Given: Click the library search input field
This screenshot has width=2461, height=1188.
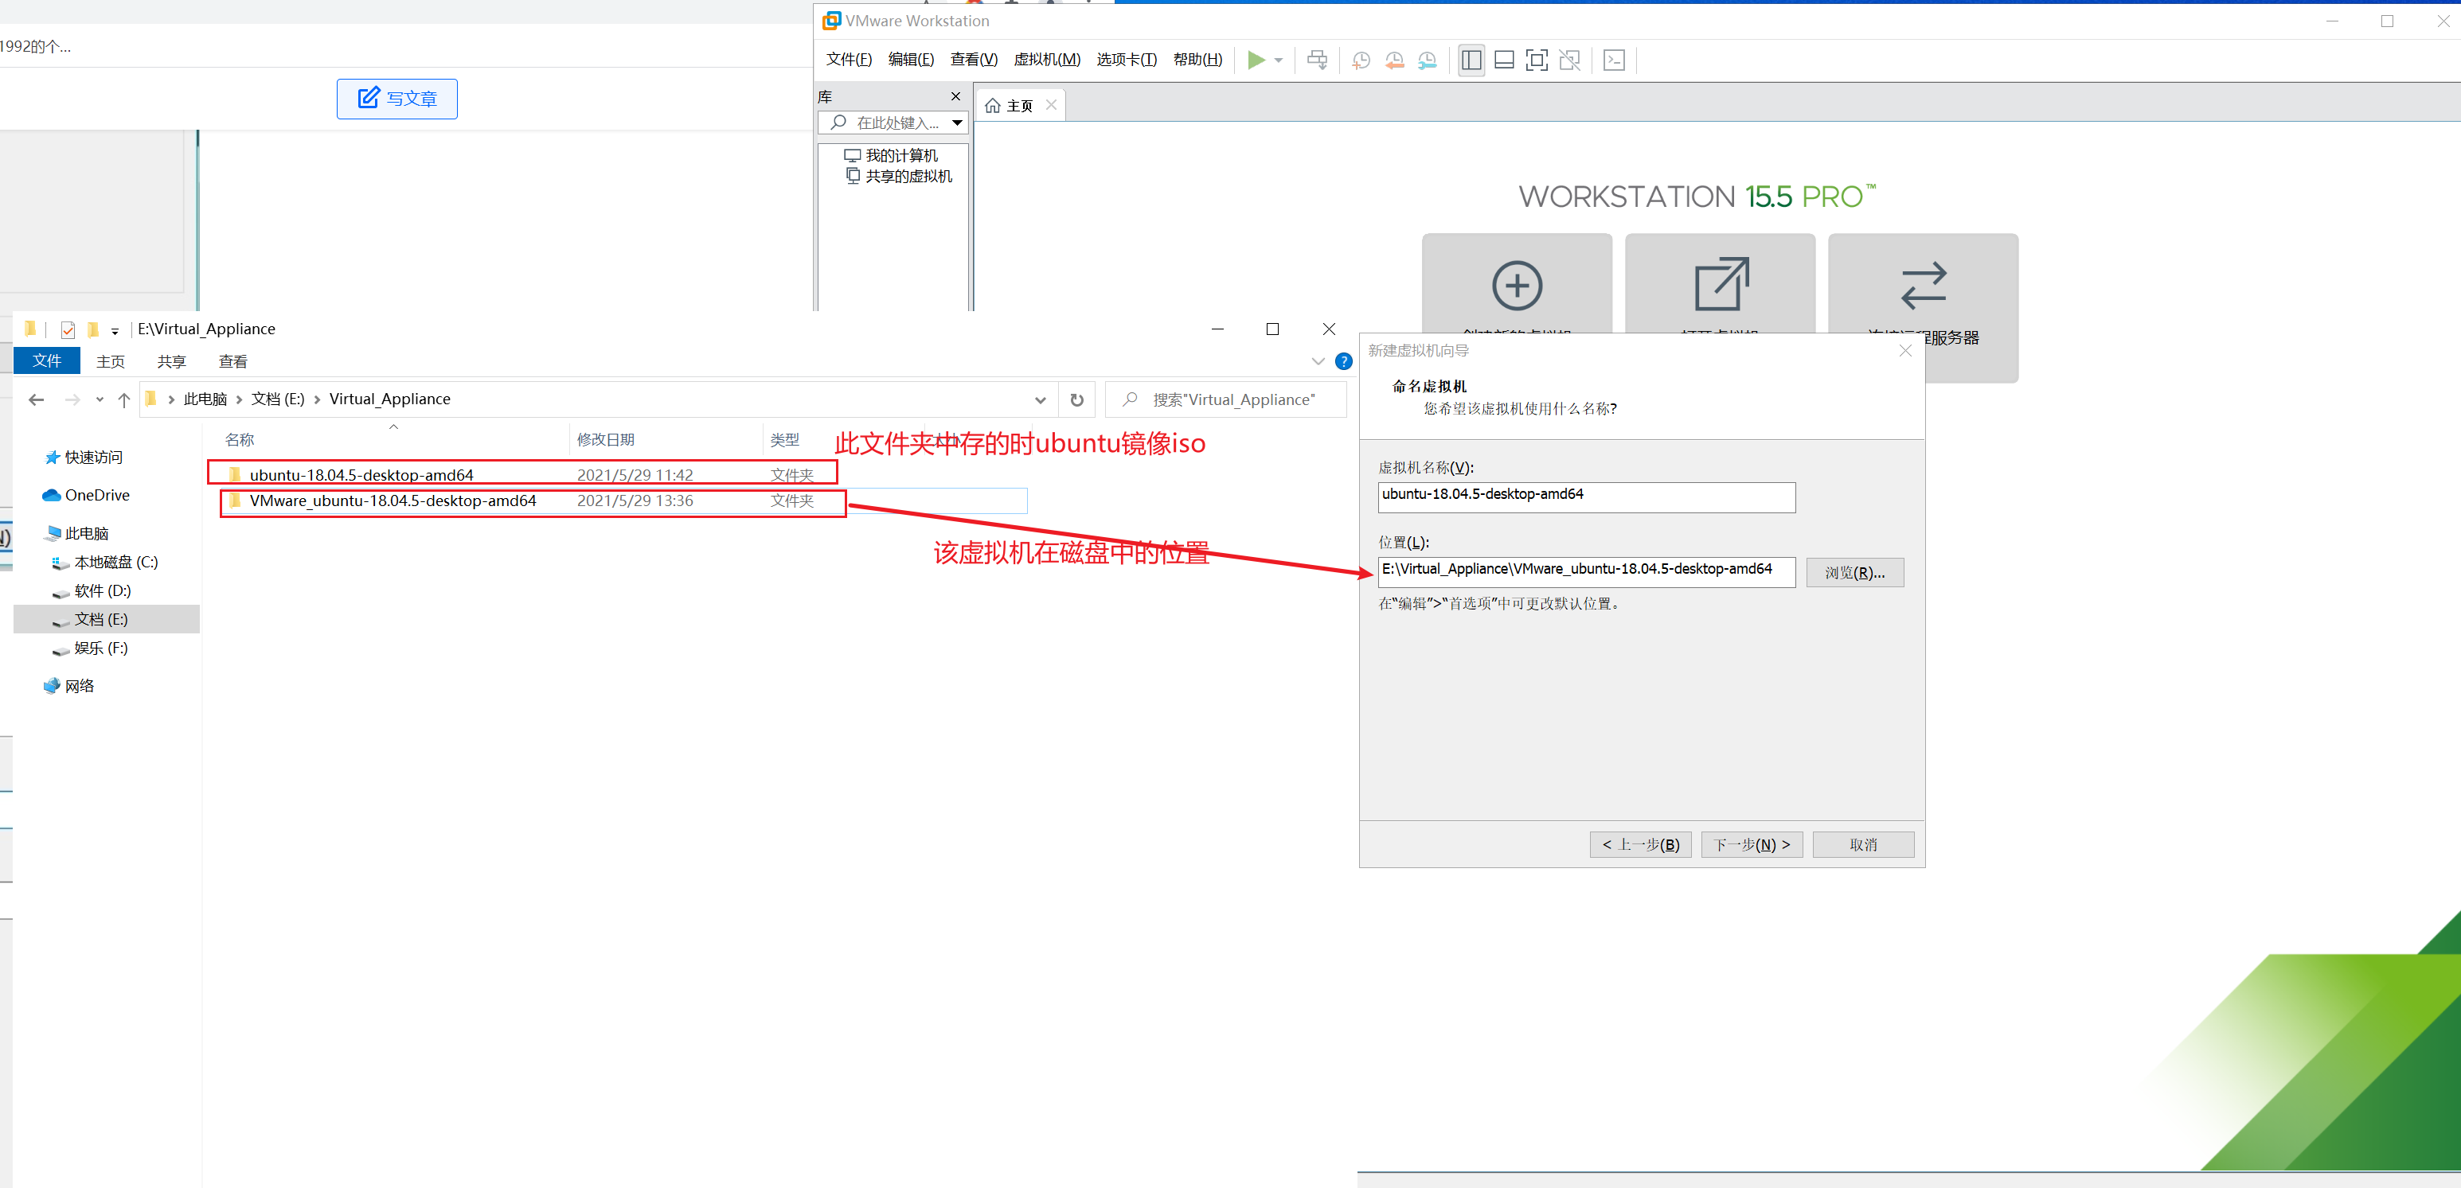Looking at the screenshot, I should click(893, 123).
